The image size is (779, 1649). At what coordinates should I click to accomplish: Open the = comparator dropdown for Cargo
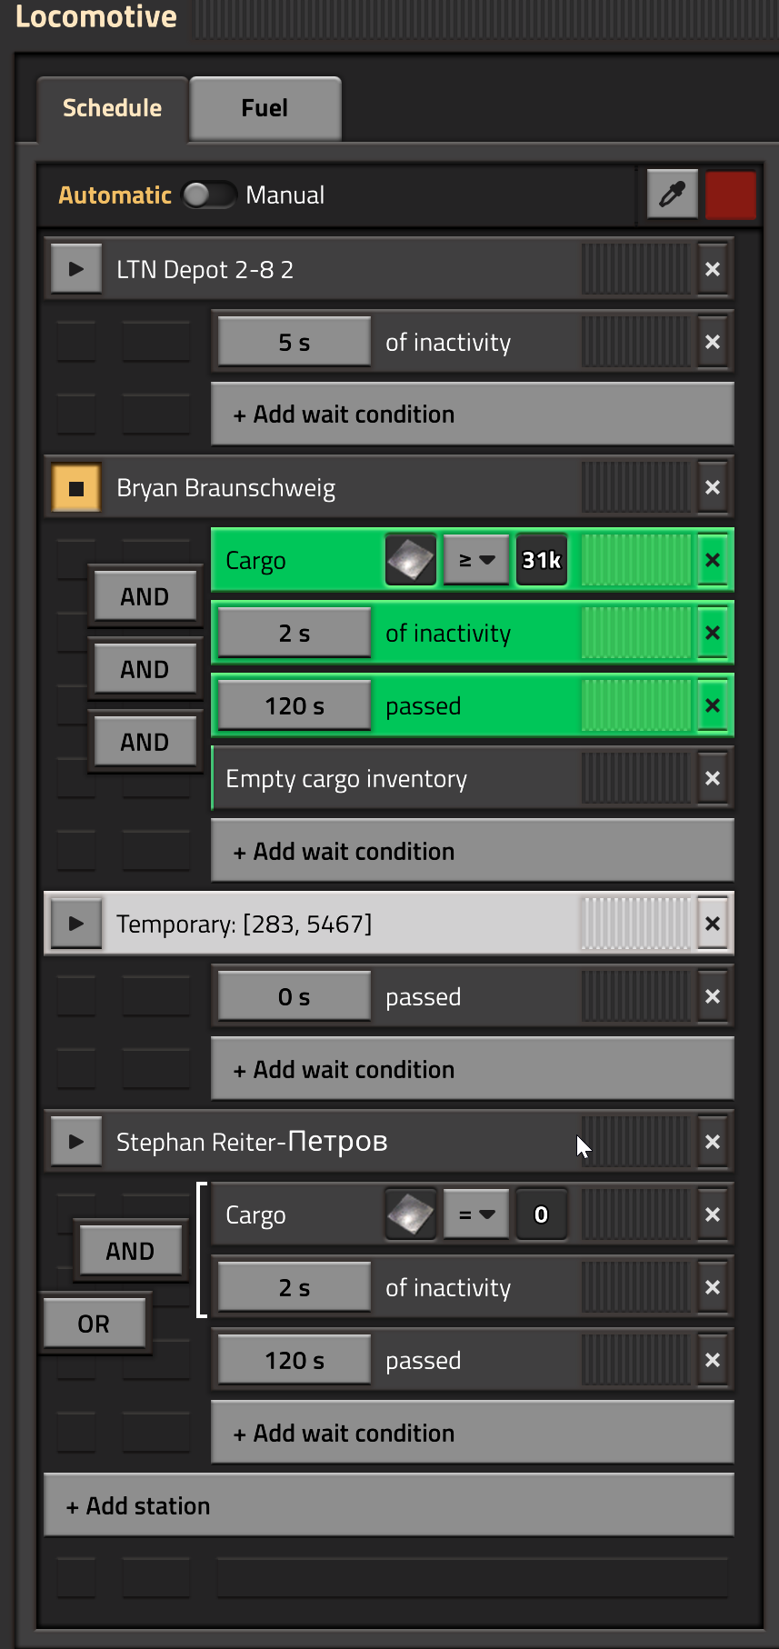coord(475,1215)
